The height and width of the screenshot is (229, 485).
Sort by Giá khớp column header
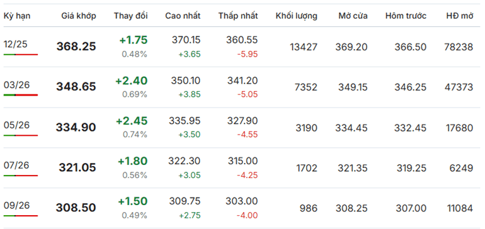tap(79, 16)
